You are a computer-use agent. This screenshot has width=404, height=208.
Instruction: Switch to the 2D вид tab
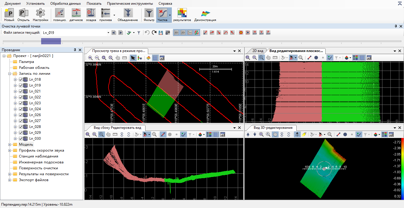click(x=258, y=51)
